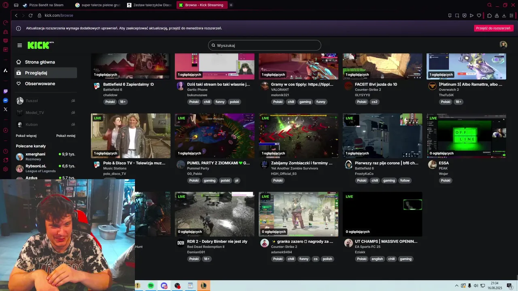Viewport: 518px width, 291px height.
Task: Switch to super talerze piekne tab
Action: (x=98, y=5)
